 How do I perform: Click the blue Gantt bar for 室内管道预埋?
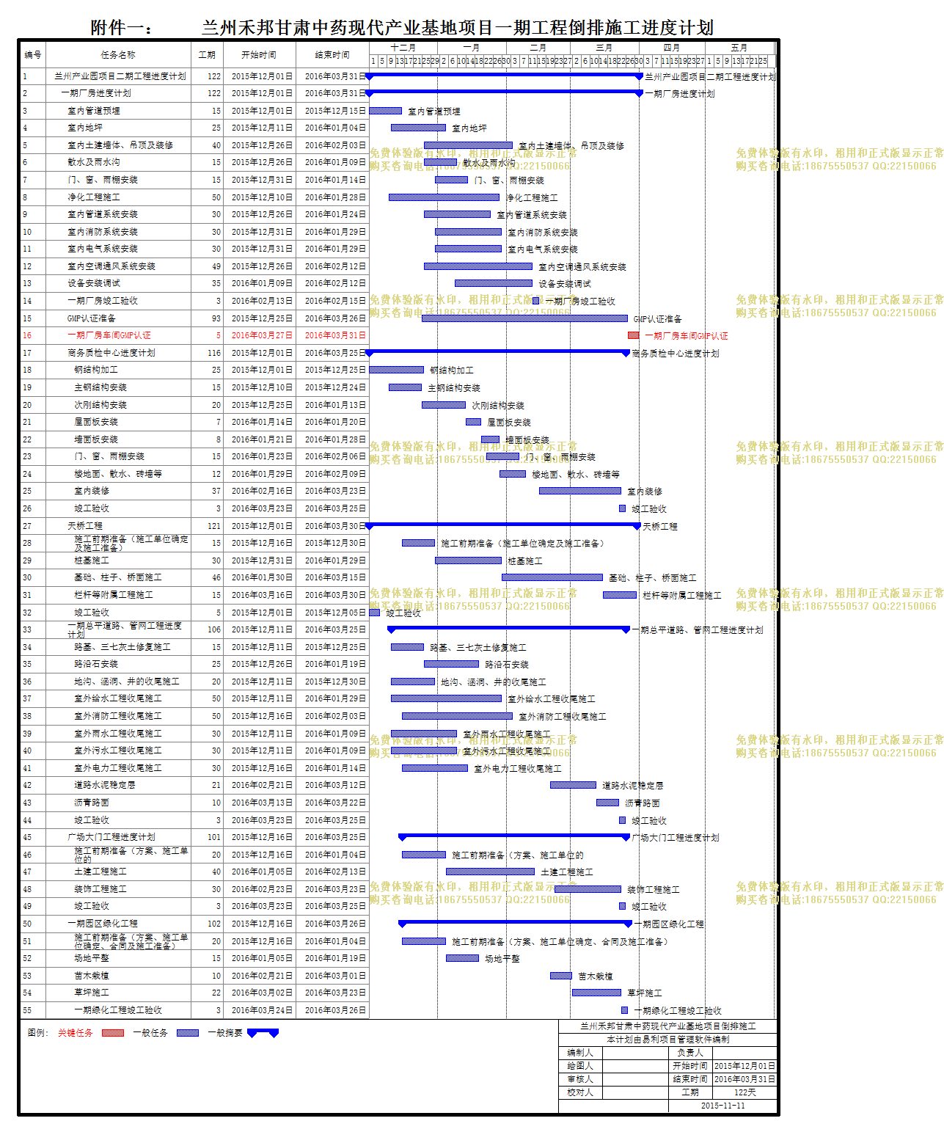click(x=386, y=111)
